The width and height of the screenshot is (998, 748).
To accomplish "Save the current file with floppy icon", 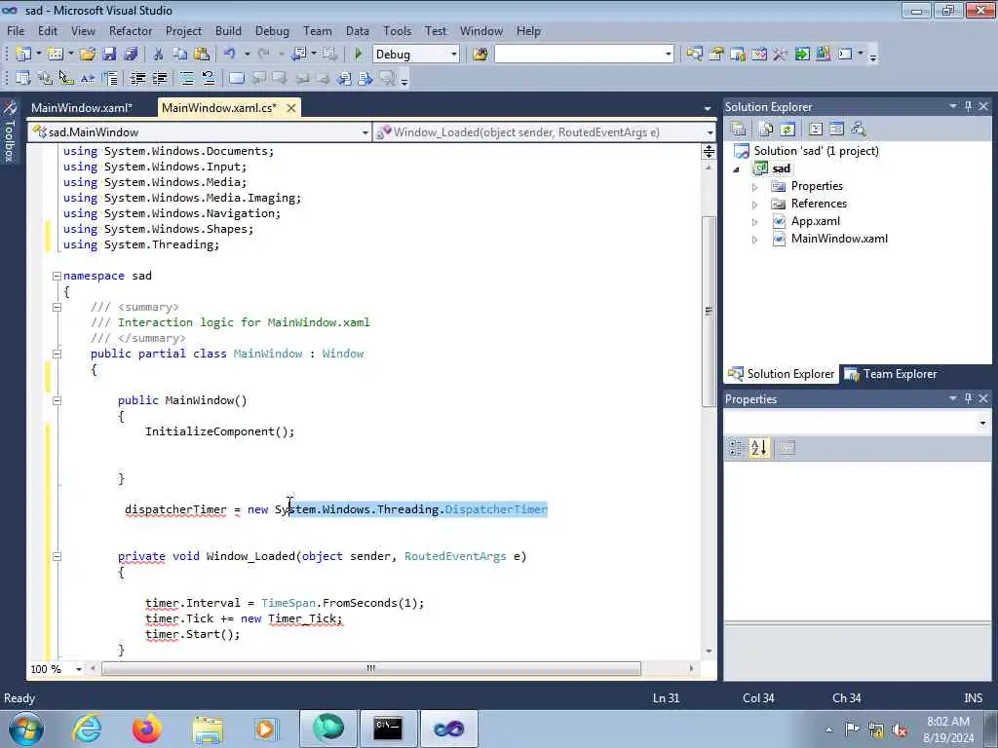I will tap(109, 55).
